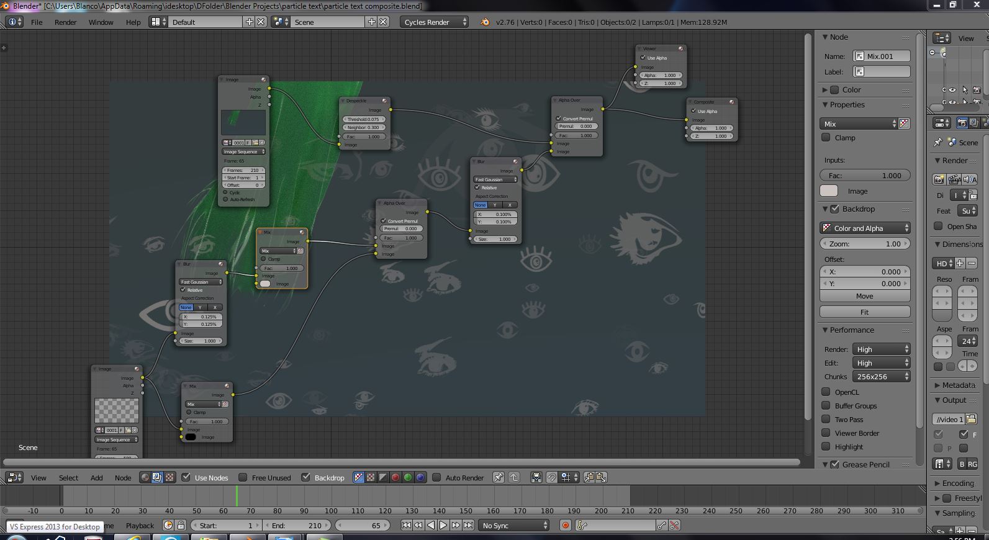Show backdrop Red channel only

pos(395,477)
